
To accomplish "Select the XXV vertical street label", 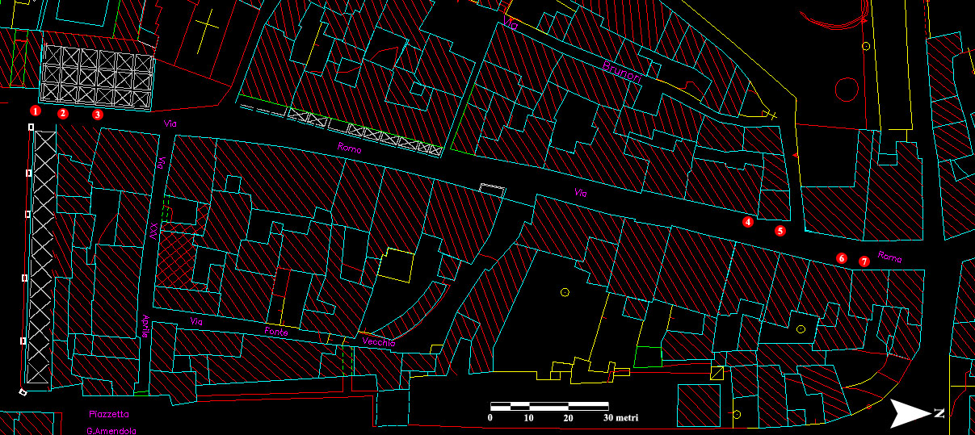I will [153, 232].
